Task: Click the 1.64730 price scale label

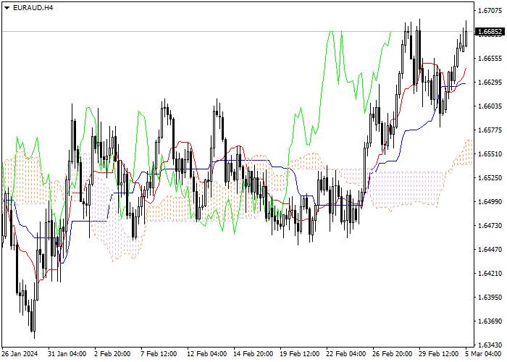Action: pyautogui.click(x=490, y=226)
